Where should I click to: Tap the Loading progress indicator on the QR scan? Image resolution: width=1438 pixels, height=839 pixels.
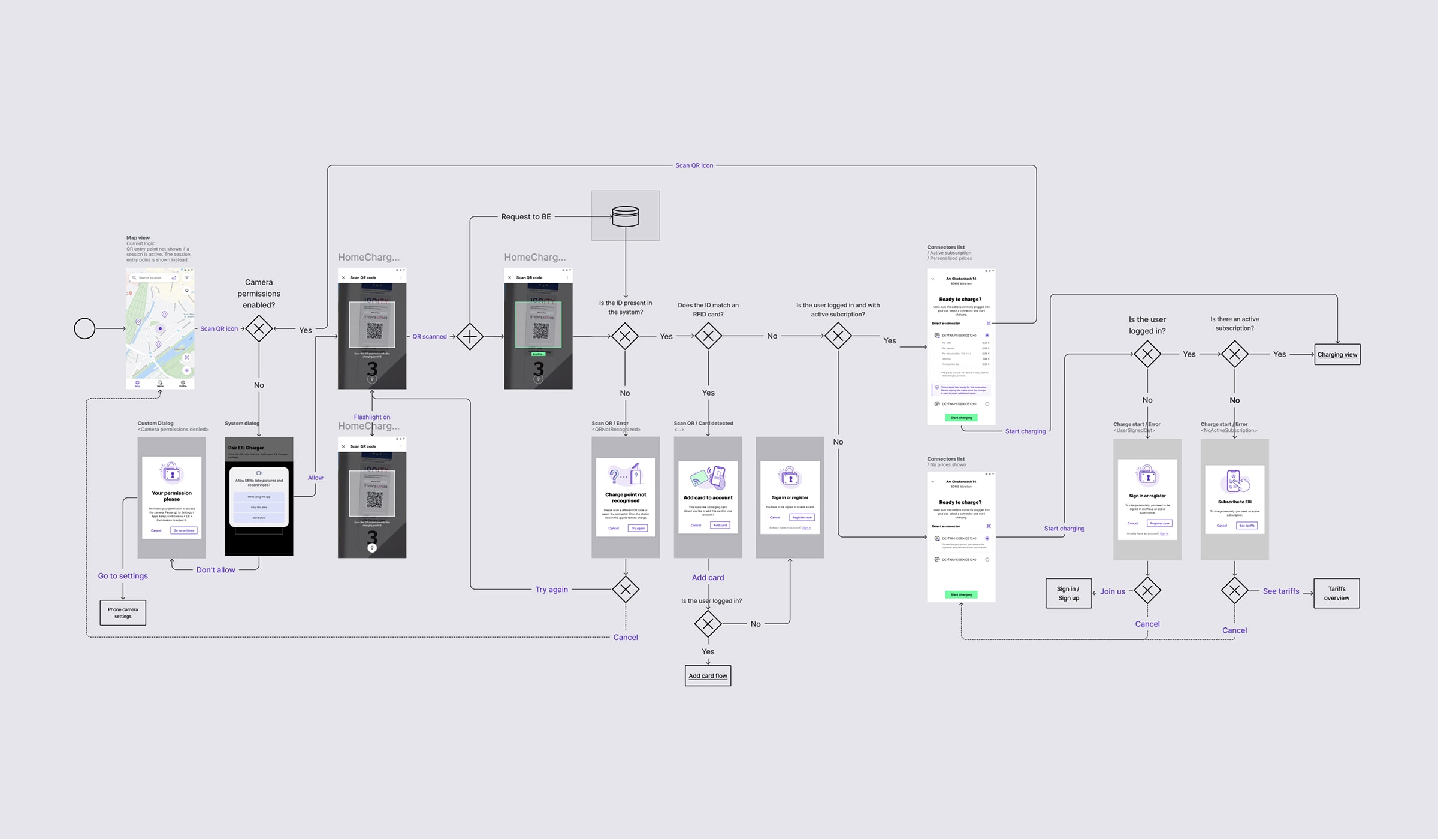538,354
